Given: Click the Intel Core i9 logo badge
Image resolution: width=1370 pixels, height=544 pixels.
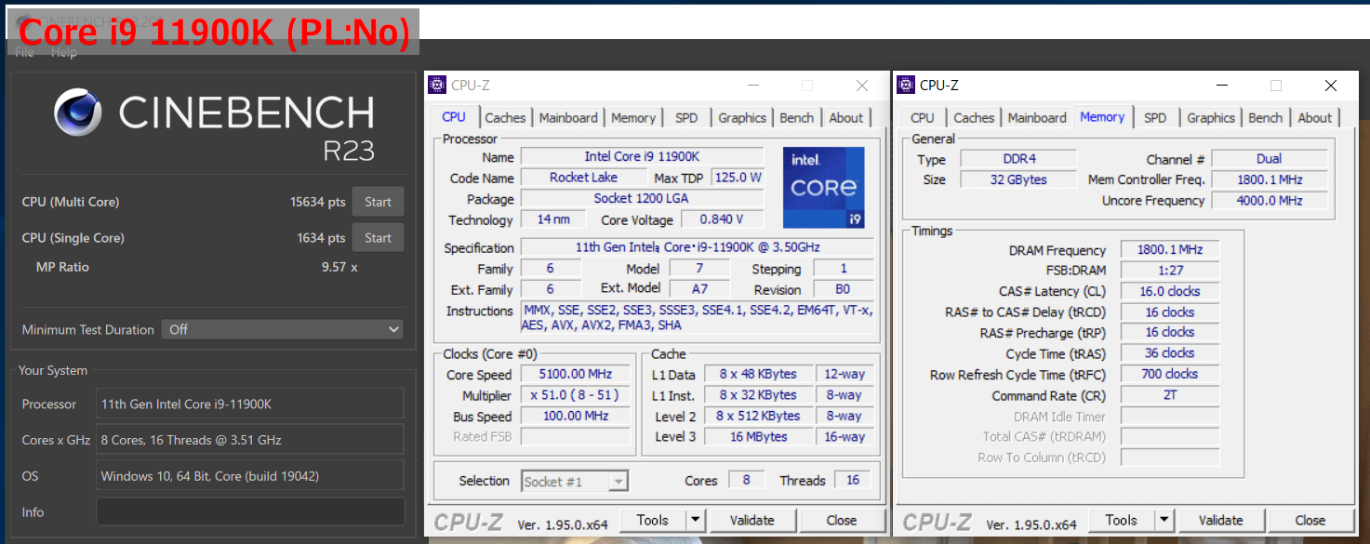Looking at the screenshot, I should [x=823, y=188].
